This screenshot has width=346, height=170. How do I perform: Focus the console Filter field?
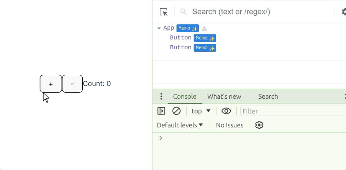pyautogui.click(x=293, y=111)
